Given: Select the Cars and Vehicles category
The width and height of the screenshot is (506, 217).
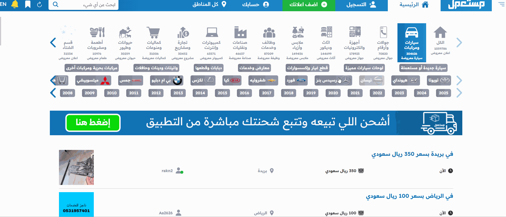Looking at the screenshot, I should tap(411, 43).
